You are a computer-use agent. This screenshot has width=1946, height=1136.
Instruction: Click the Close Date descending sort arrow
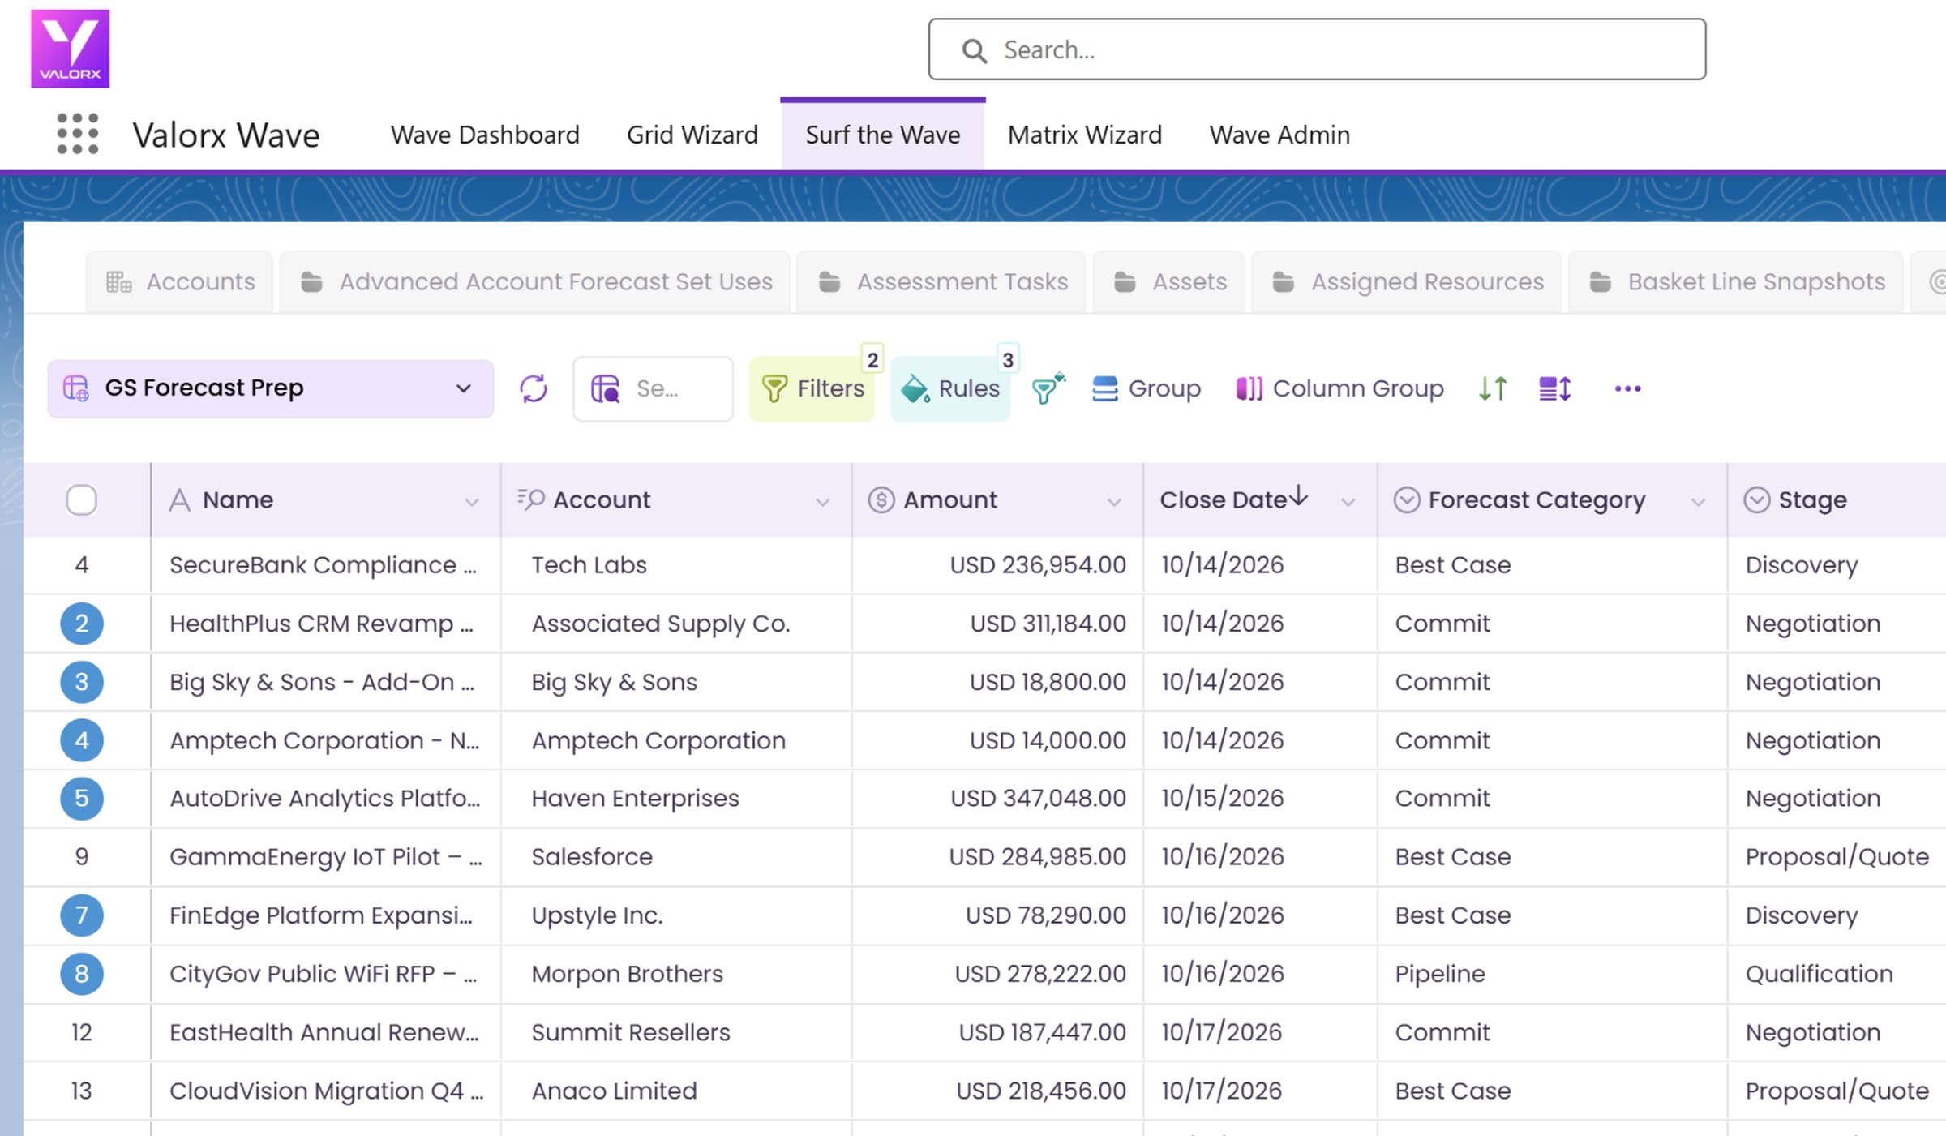[1299, 495]
